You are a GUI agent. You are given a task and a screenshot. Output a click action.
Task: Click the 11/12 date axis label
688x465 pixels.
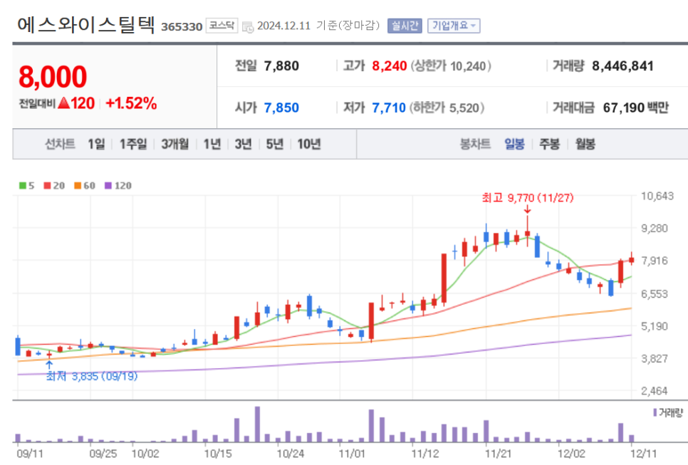424,453
